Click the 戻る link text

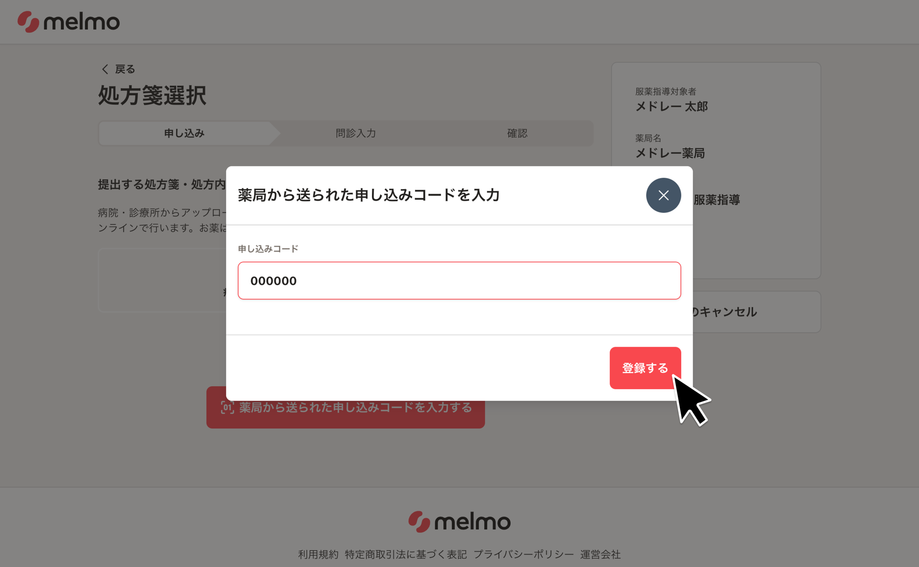(125, 69)
